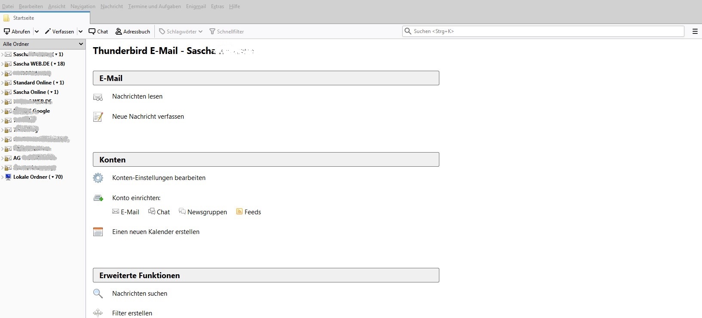
Task: Click the magnifier icon beside Nachrichten suchen
Action: (x=98, y=294)
